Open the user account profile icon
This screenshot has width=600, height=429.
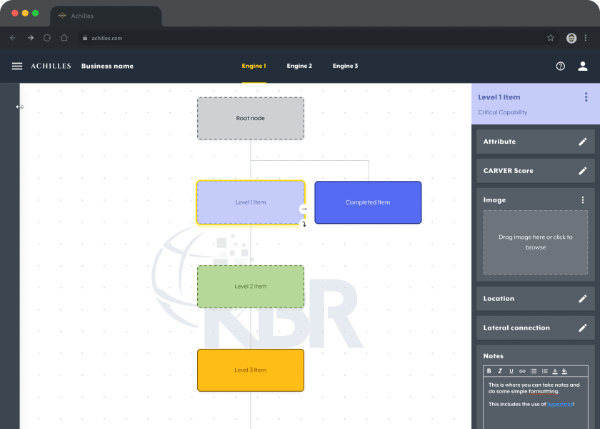coord(583,66)
